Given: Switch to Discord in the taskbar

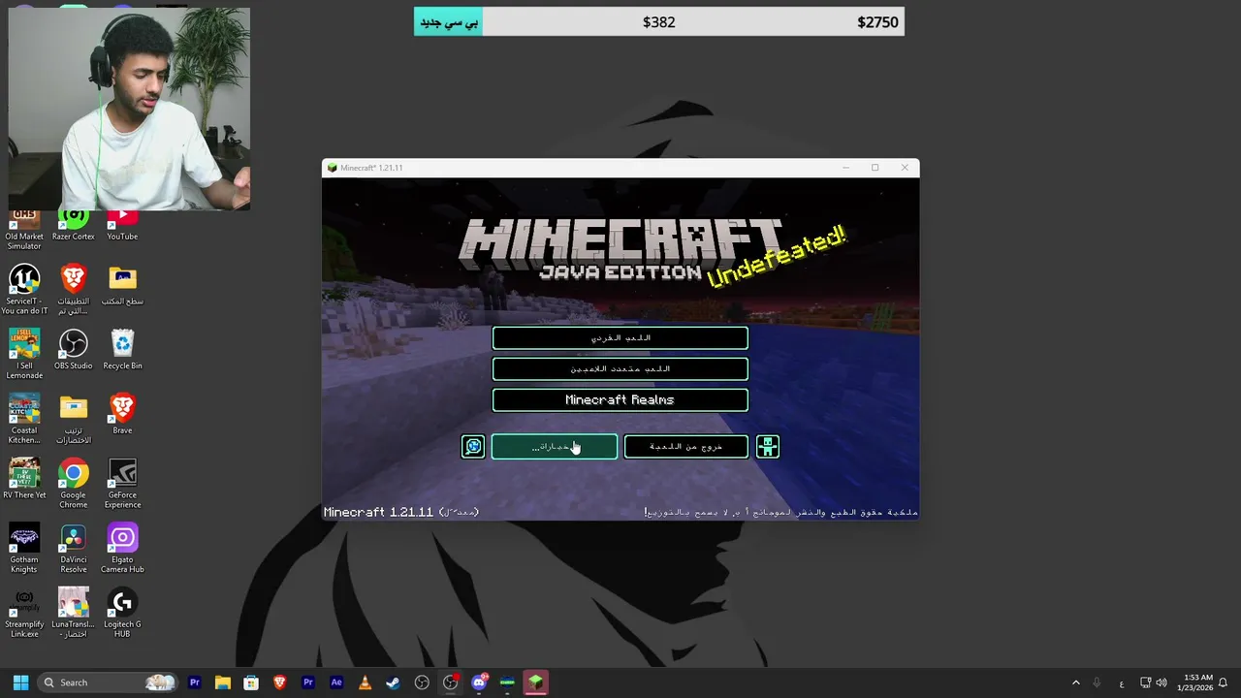Looking at the screenshot, I should pos(479,682).
